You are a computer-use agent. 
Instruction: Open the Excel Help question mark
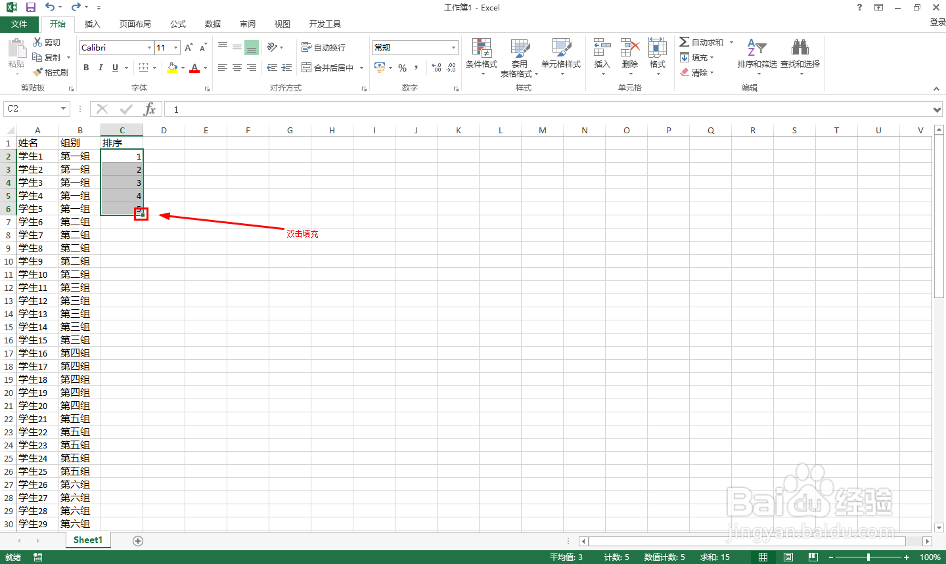859,7
